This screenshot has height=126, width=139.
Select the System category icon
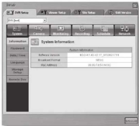pos(17,31)
